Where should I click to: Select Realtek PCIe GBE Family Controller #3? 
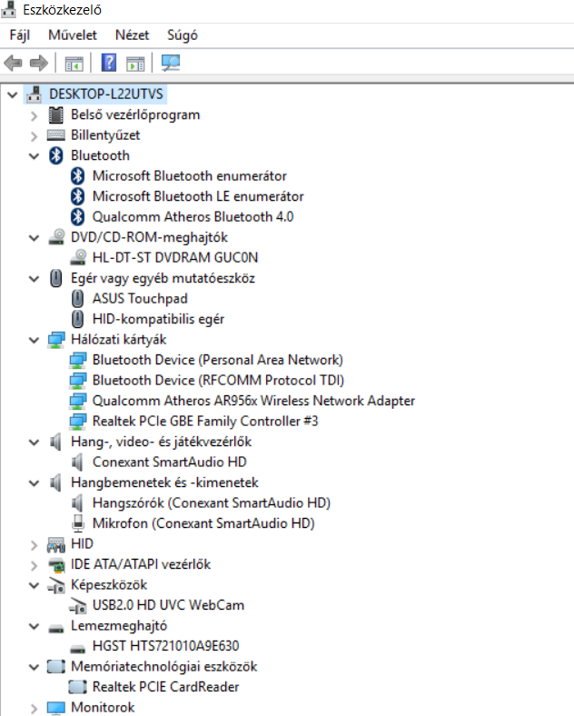click(x=205, y=421)
